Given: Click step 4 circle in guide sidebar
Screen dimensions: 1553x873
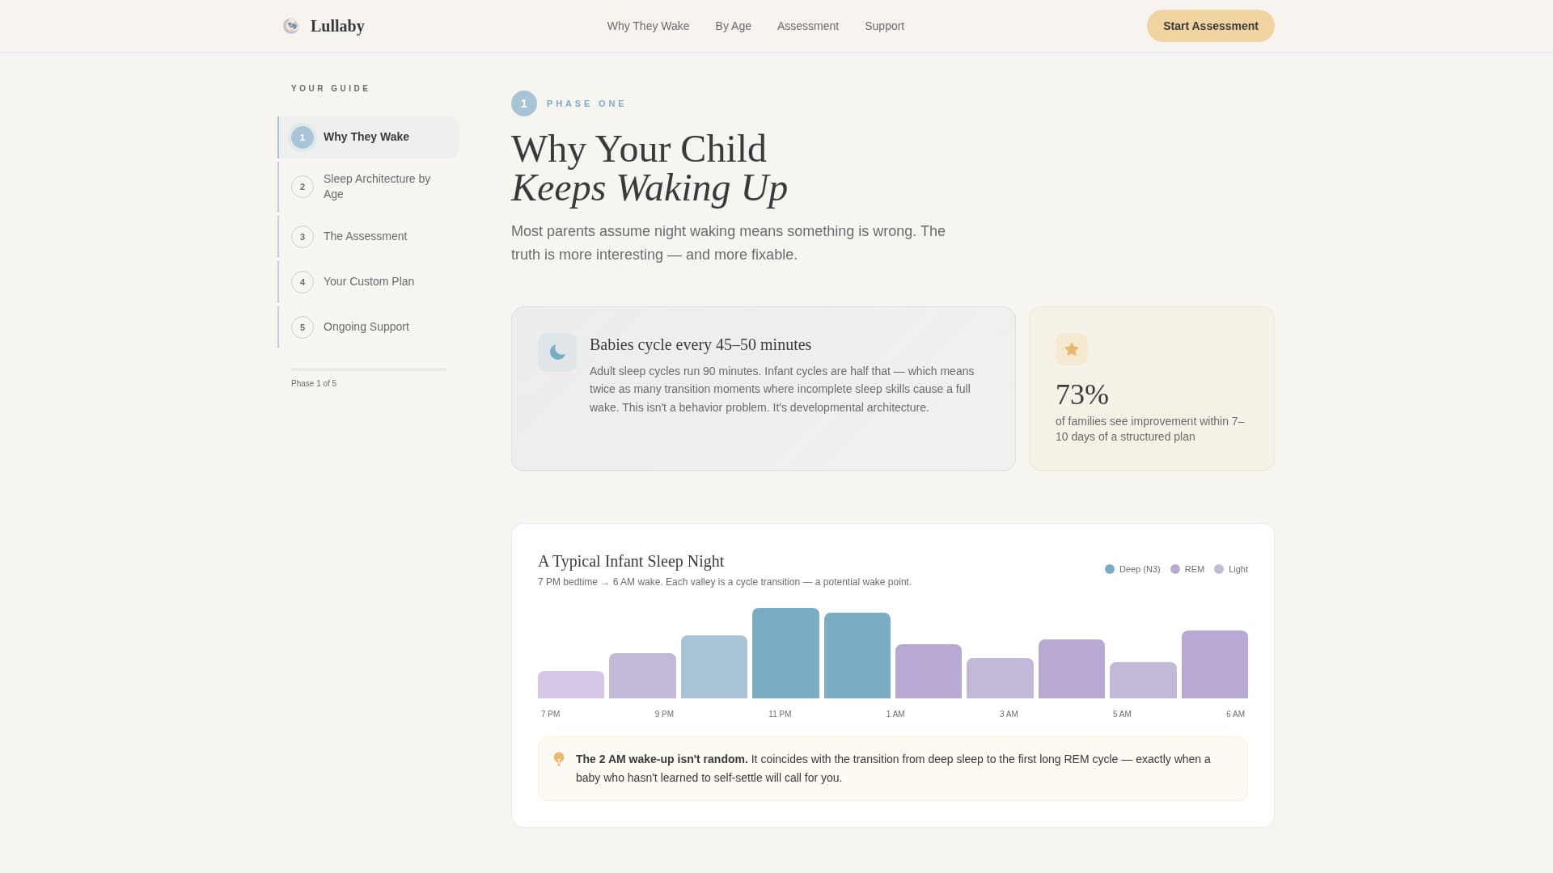Looking at the screenshot, I should coord(303,282).
